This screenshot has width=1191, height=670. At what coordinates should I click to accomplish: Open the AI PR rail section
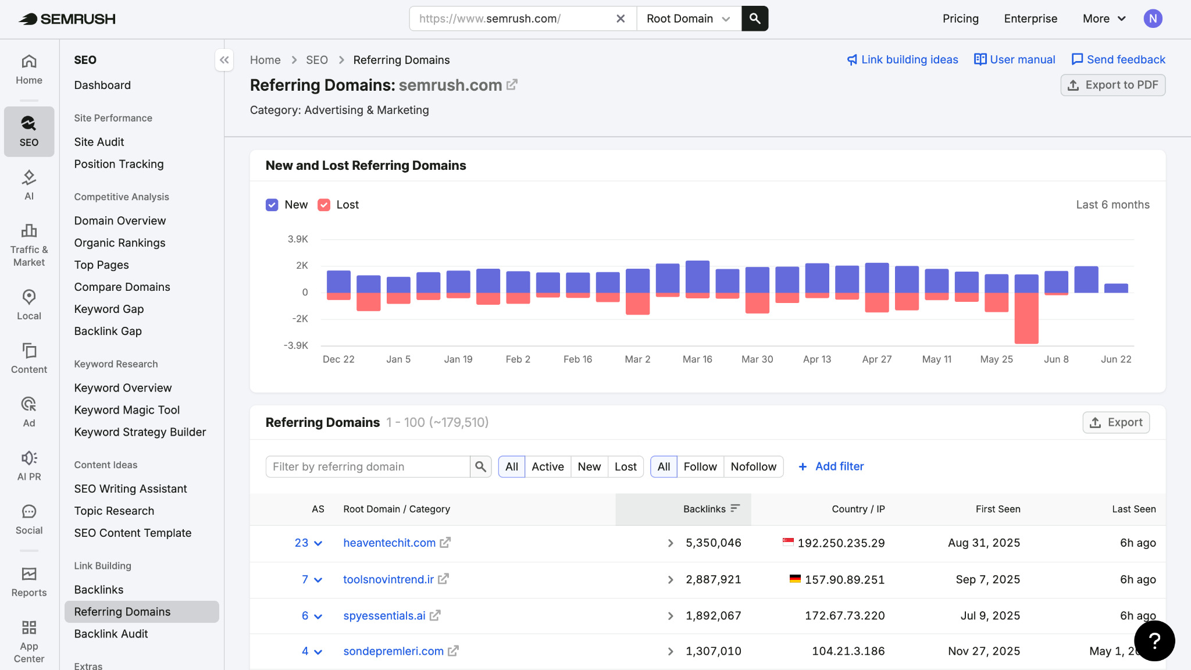pyautogui.click(x=29, y=465)
